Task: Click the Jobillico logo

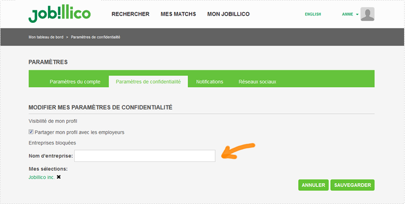Action: [59, 14]
